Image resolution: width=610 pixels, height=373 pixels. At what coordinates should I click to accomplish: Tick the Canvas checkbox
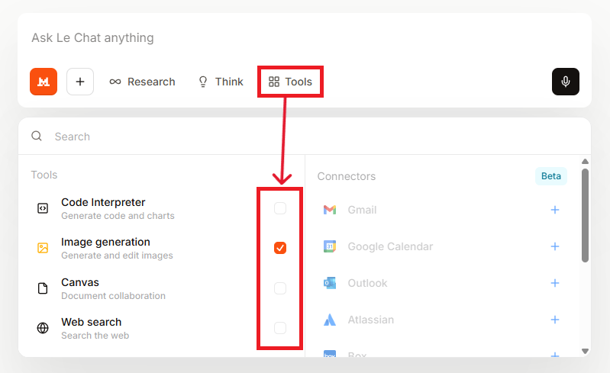(280, 288)
